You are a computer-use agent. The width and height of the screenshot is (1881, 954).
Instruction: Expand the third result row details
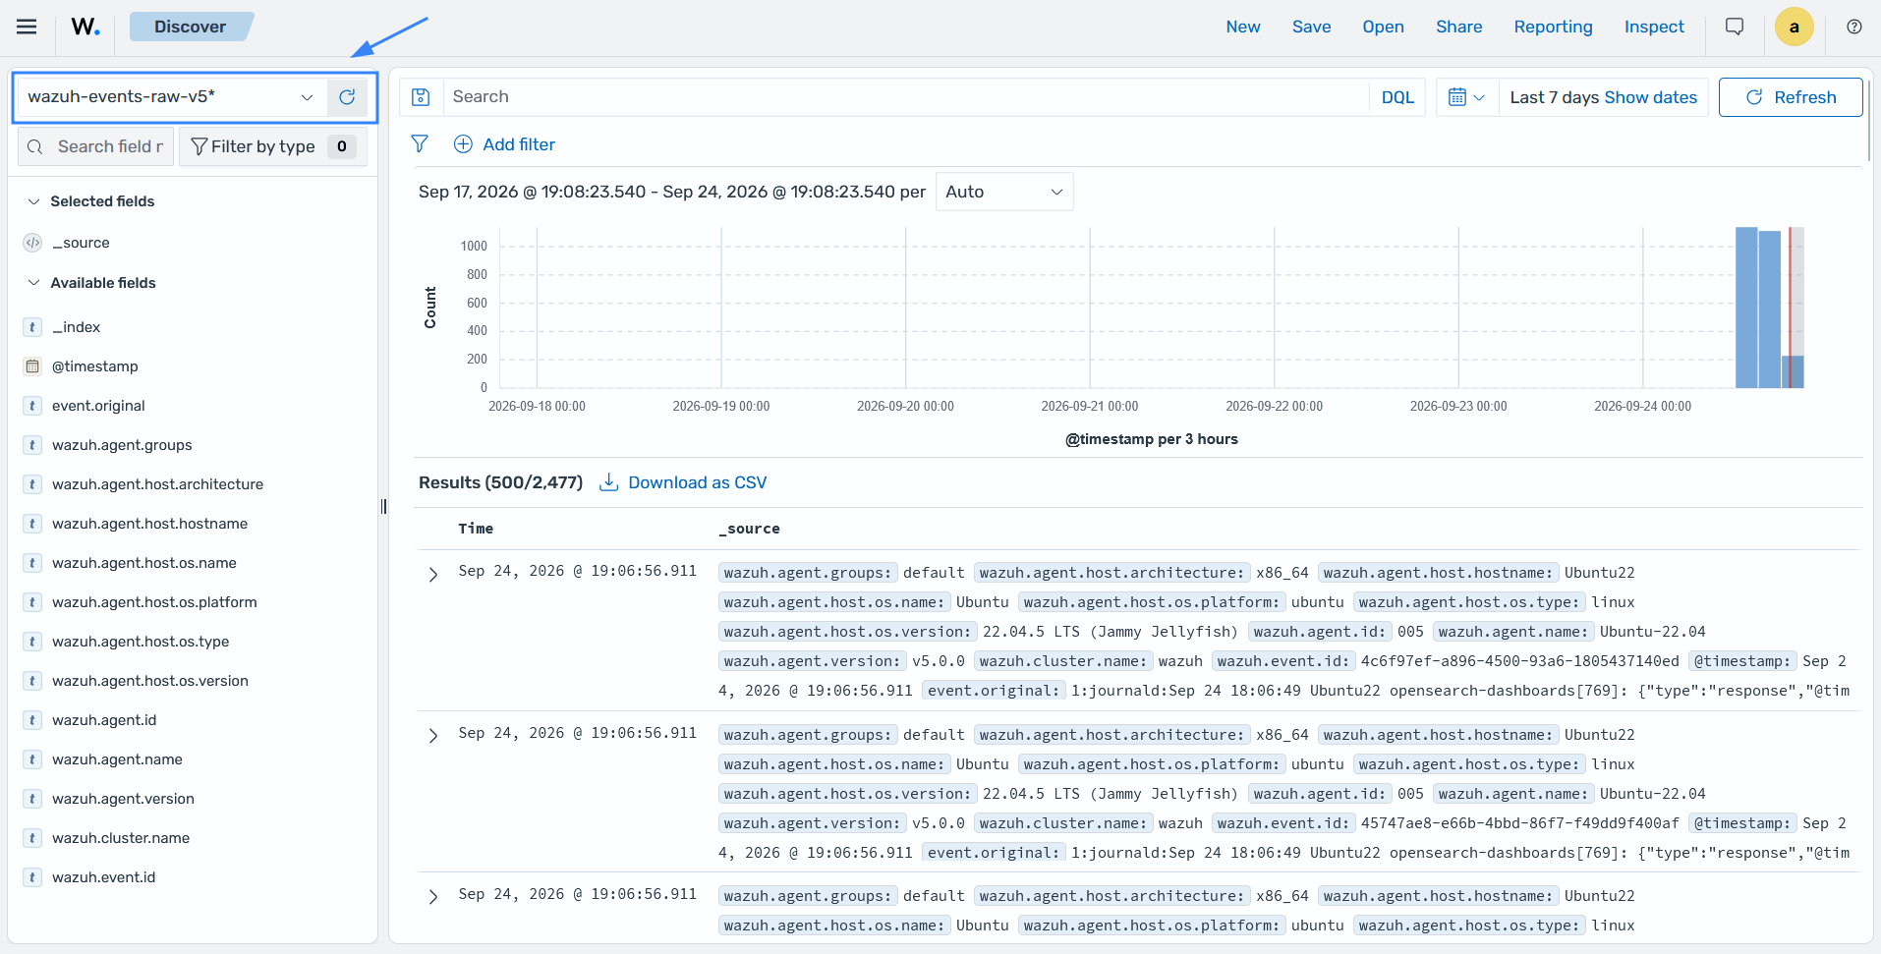pos(433,897)
